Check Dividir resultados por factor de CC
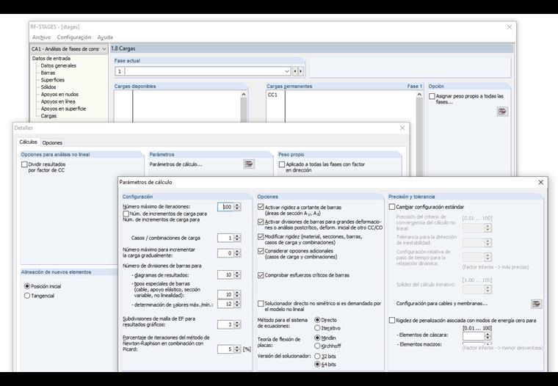This screenshot has width=558, height=386. click(24, 164)
